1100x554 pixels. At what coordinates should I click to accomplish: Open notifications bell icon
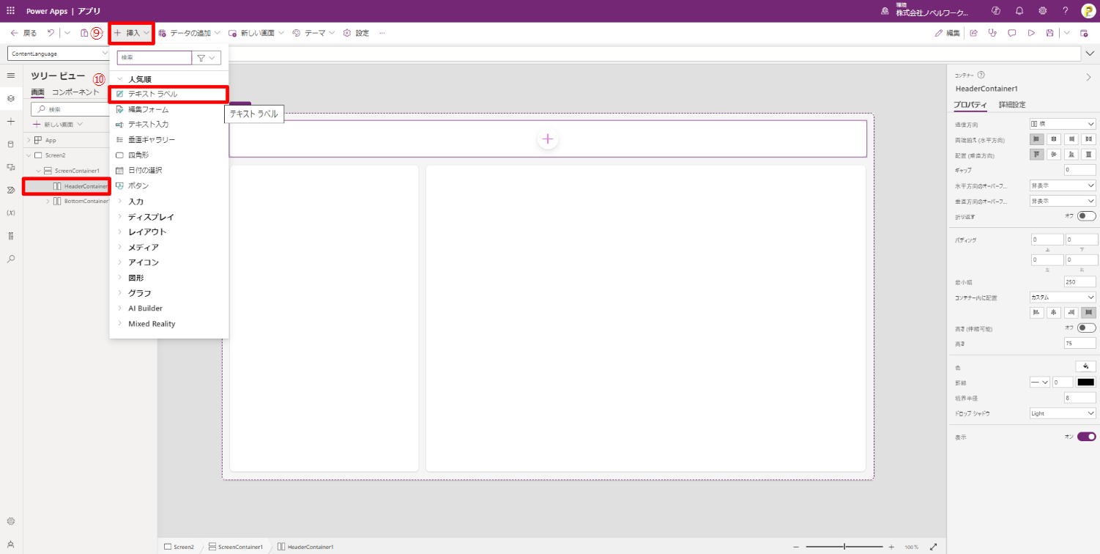[1019, 11]
